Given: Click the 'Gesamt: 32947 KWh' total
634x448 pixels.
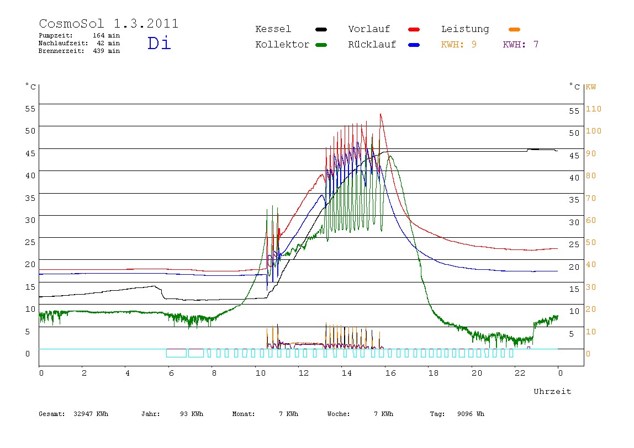Looking at the screenshot, I should point(73,414).
